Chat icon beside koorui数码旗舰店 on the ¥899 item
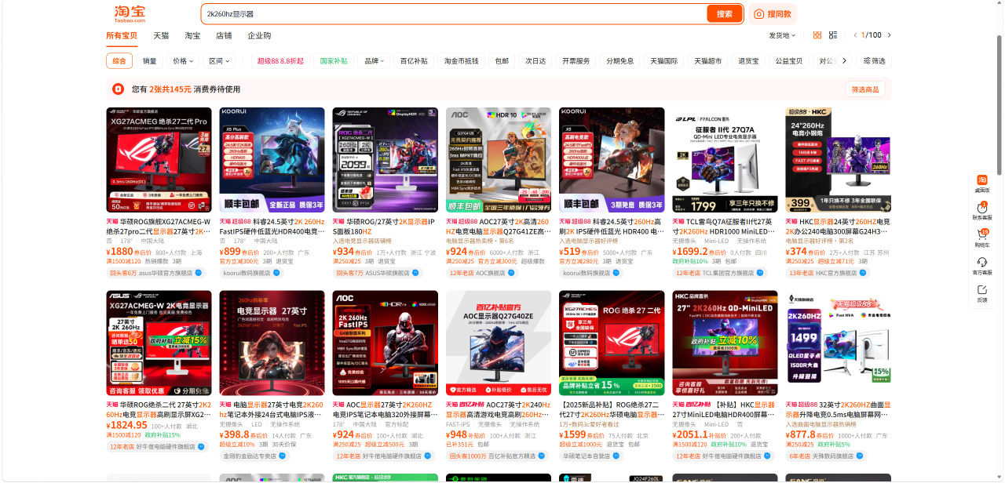 (x=278, y=273)
